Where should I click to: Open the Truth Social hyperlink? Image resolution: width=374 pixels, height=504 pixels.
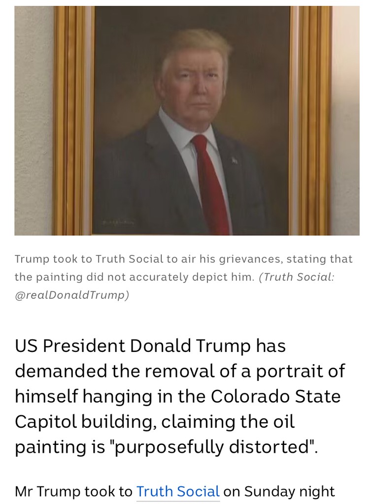coord(178,492)
